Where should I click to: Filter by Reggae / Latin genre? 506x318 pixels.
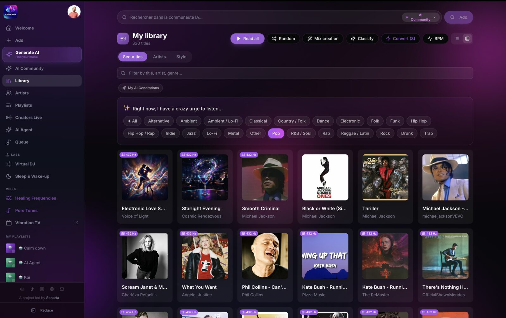coord(355,134)
